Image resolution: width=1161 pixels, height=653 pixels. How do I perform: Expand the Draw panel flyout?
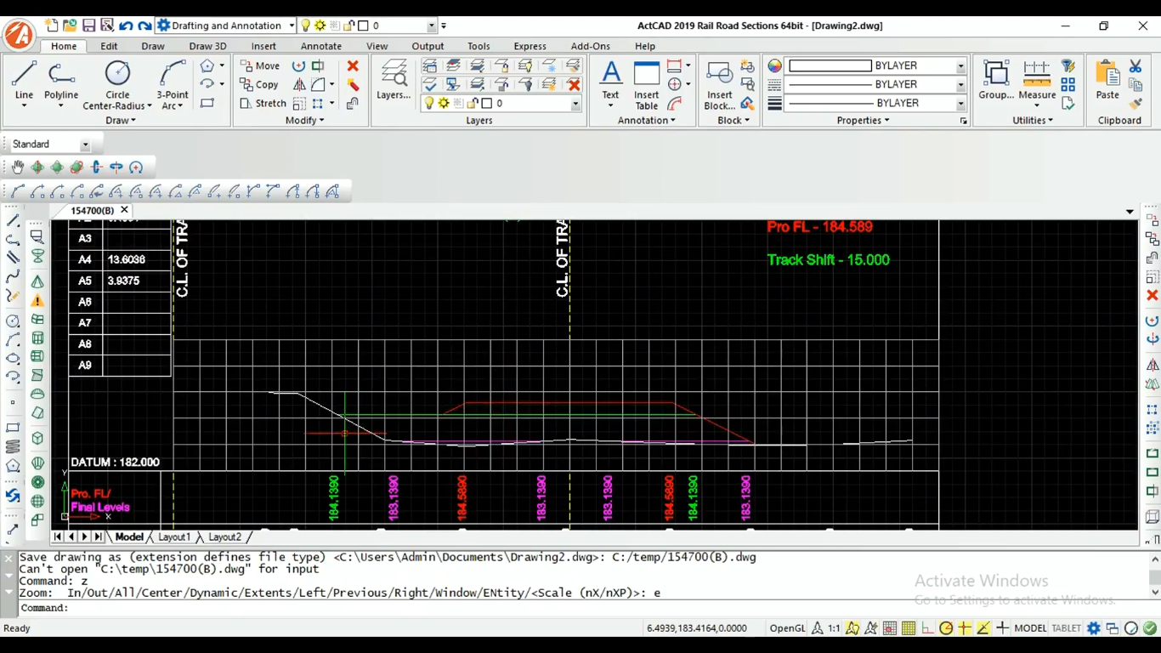point(121,121)
